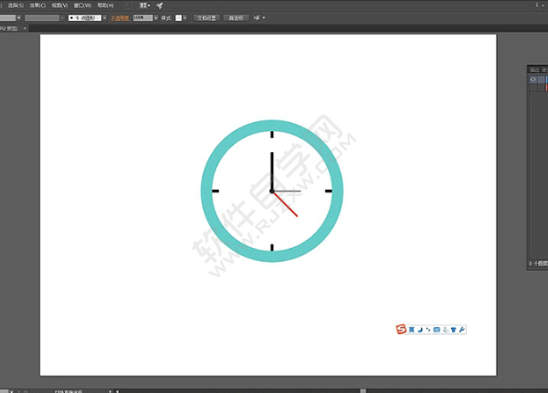Open the 效果(C) menu
Image resolution: width=548 pixels, height=393 pixels.
pyautogui.click(x=37, y=5)
